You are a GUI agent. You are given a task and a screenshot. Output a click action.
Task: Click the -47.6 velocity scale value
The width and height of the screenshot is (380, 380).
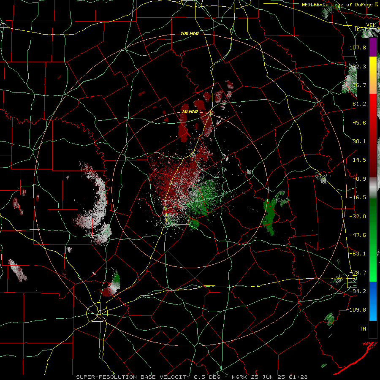(x=358, y=235)
